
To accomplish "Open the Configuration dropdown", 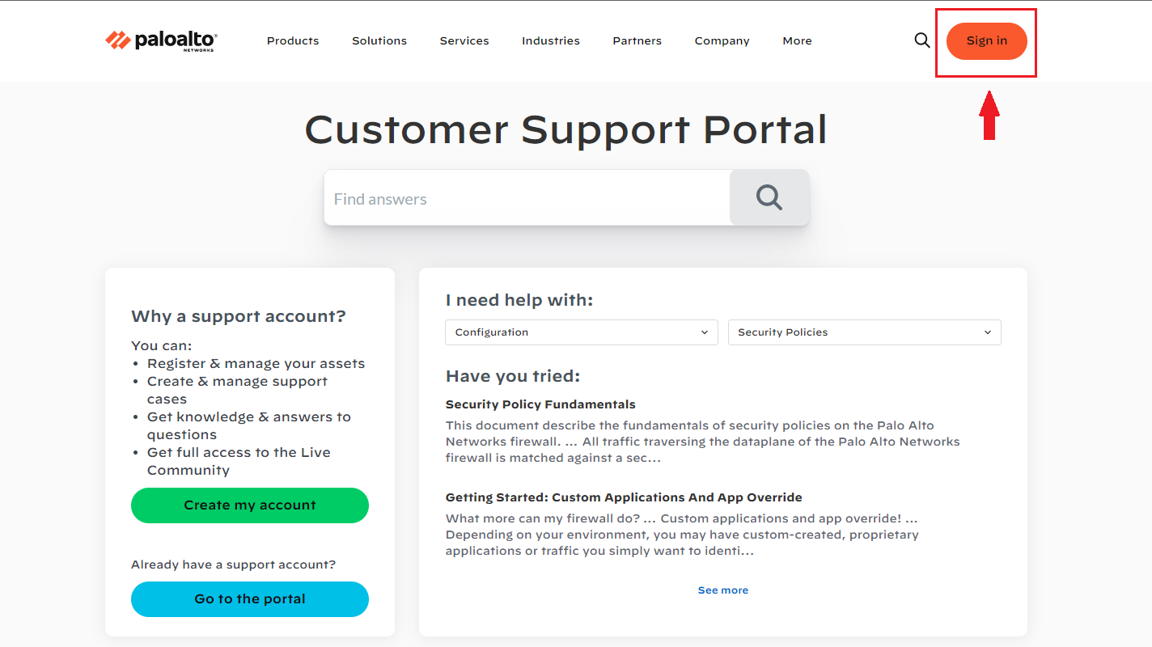I will 581,332.
